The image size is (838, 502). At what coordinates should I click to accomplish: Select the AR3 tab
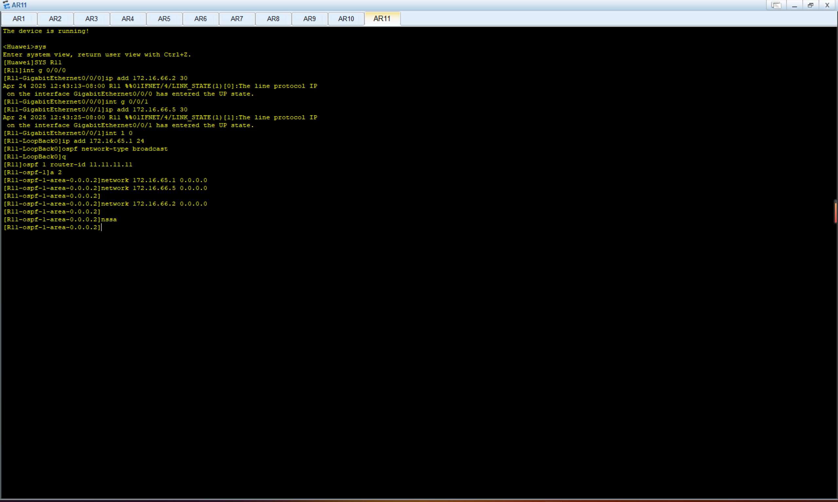(91, 19)
